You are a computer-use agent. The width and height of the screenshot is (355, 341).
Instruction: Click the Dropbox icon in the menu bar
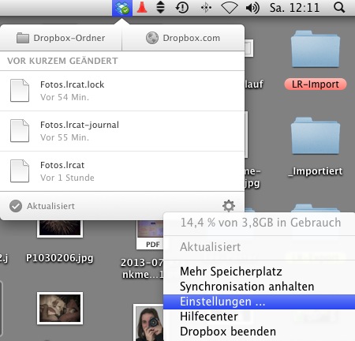click(x=122, y=8)
